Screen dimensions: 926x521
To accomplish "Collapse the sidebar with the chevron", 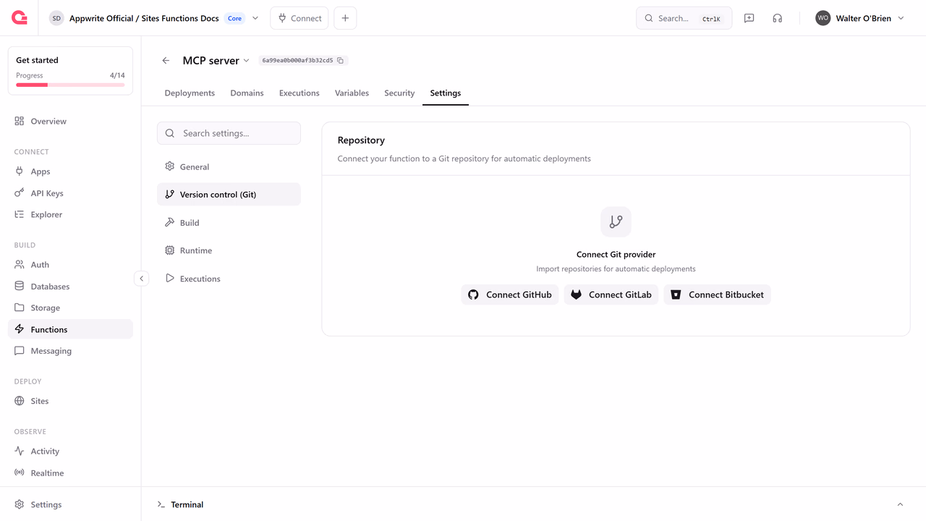I will pos(142,279).
